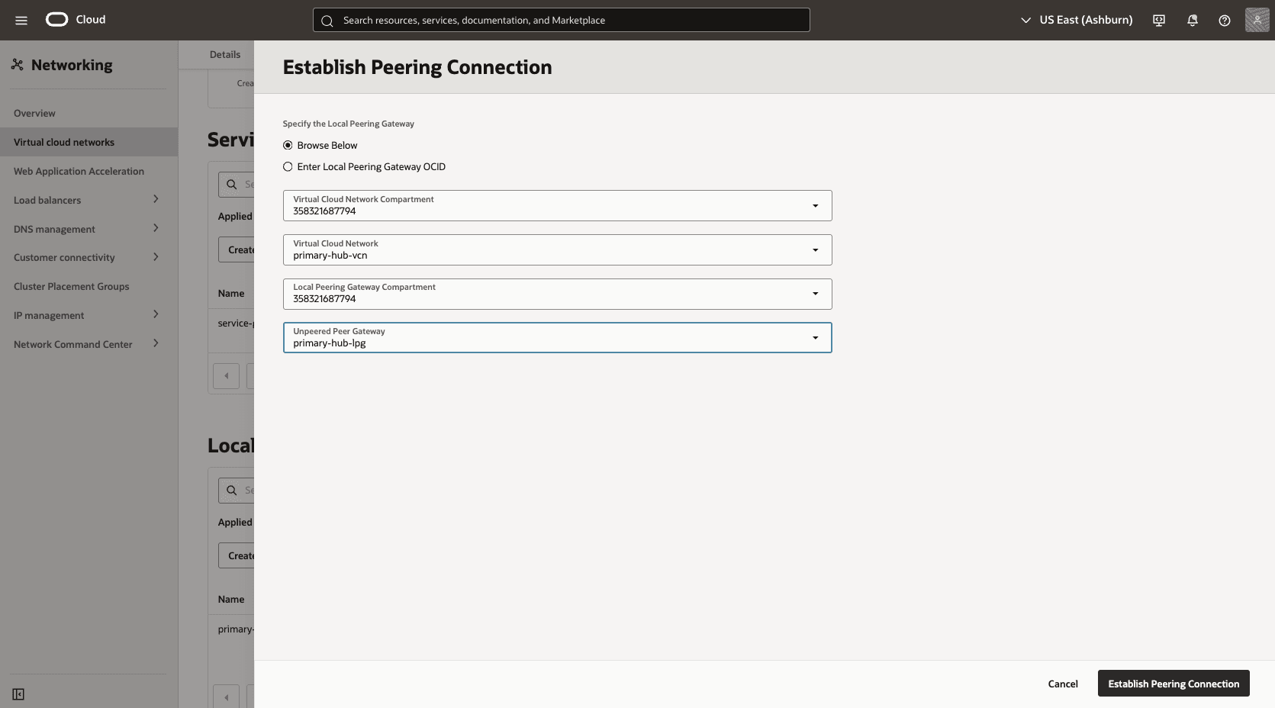Switch to the Details tab

pos(225,54)
